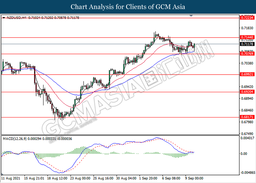The image size is (256, 183).
Task: Click the 0.004017 MACD scale value
Action: [247, 138]
